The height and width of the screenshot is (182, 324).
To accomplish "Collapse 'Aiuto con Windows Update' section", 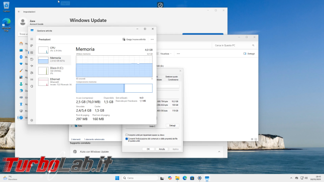I will (219, 152).
